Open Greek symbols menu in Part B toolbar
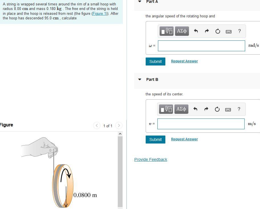This screenshot has height=209, width=260. pos(181,109)
